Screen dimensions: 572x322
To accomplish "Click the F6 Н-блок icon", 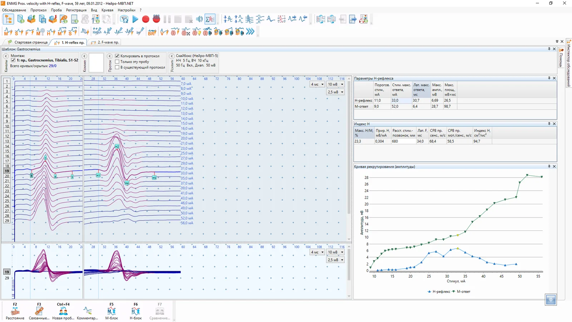I will point(135,311).
